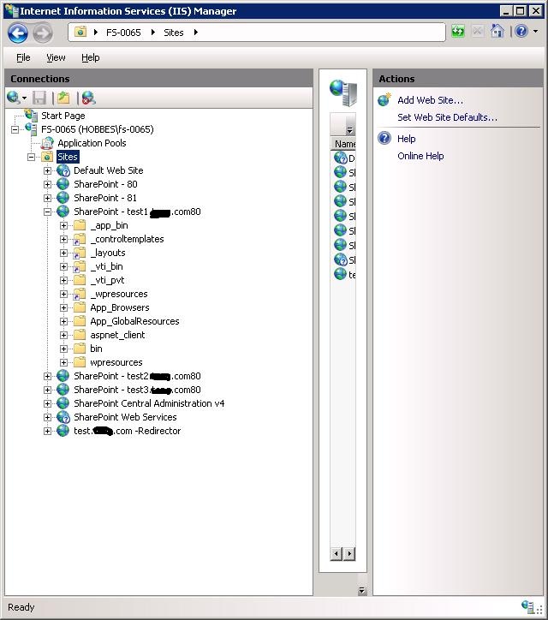Click the SharePoint Central Administration v4 globe icon

point(63,403)
